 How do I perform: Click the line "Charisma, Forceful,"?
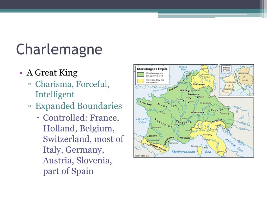pos(72,84)
